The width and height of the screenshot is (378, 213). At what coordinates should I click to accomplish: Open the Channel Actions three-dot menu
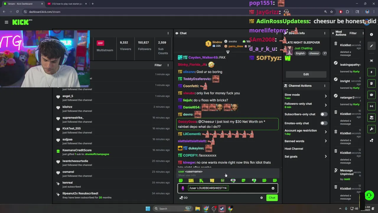pyautogui.click(x=325, y=86)
